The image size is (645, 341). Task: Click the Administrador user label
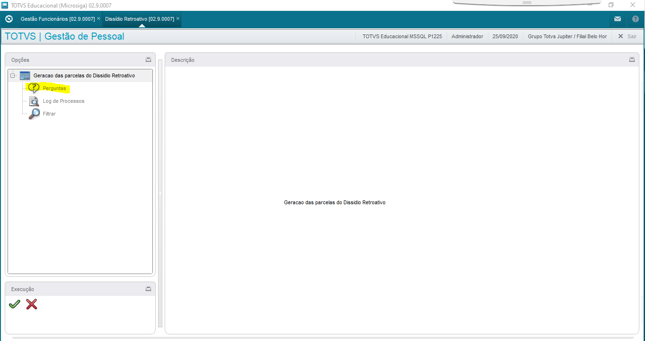pos(467,36)
